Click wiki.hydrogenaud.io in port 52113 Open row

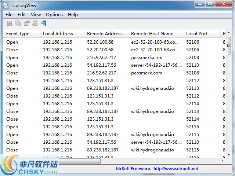tap(152, 88)
